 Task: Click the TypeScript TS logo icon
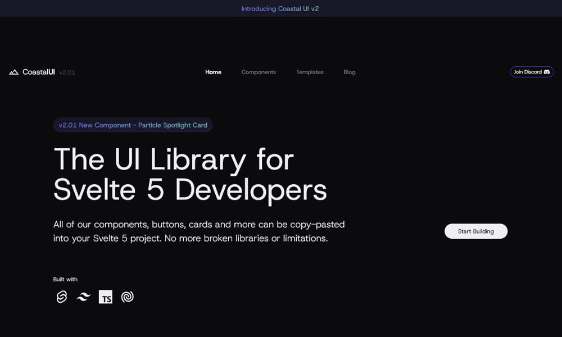coord(106,297)
